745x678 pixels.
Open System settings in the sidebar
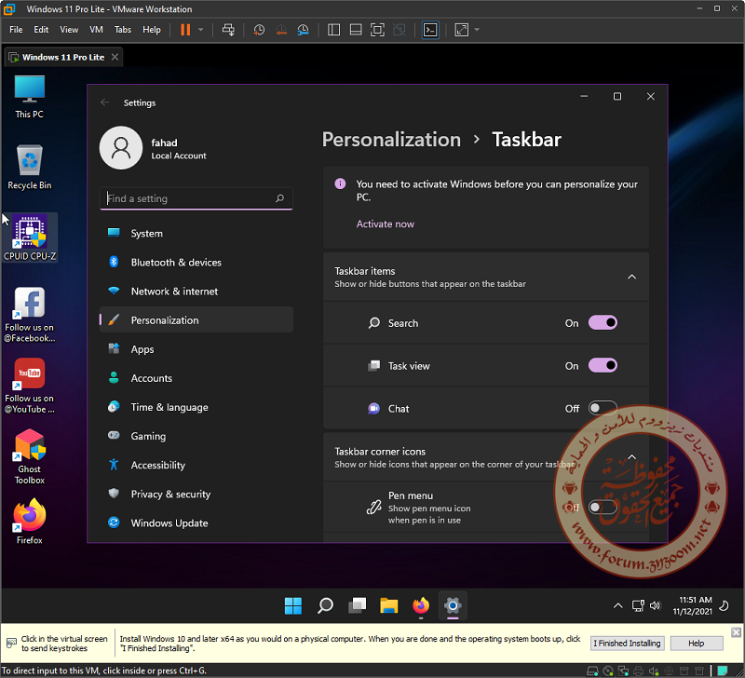pyautogui.click(x=196, y=233)
